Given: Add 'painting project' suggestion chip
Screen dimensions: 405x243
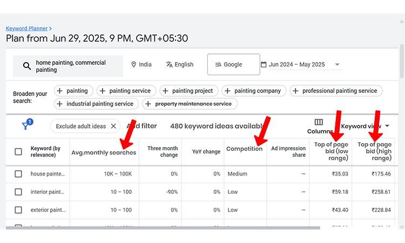Looking at the screenshot, I should point(189,91).
